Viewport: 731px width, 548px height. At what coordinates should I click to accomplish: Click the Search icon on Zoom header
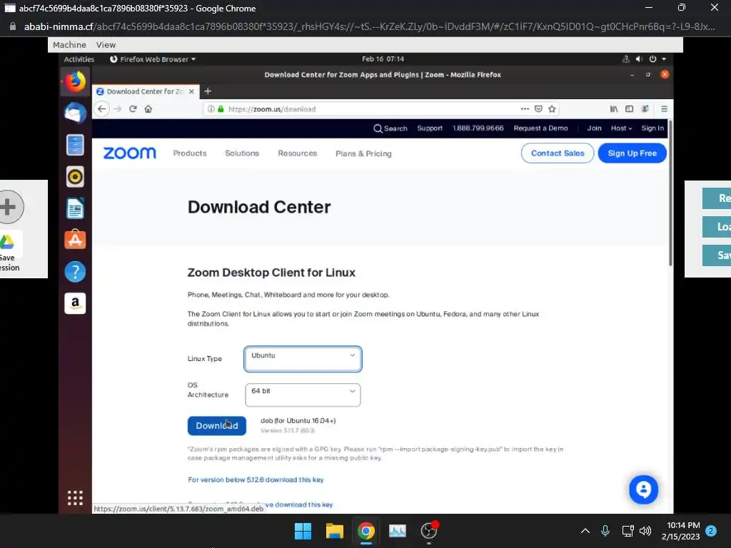(x=378, y=128)
